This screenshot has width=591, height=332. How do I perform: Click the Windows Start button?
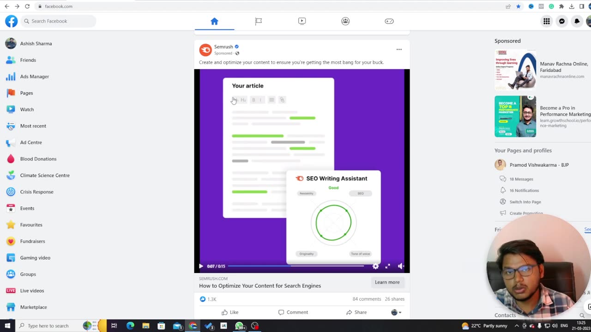click(7, 326)
